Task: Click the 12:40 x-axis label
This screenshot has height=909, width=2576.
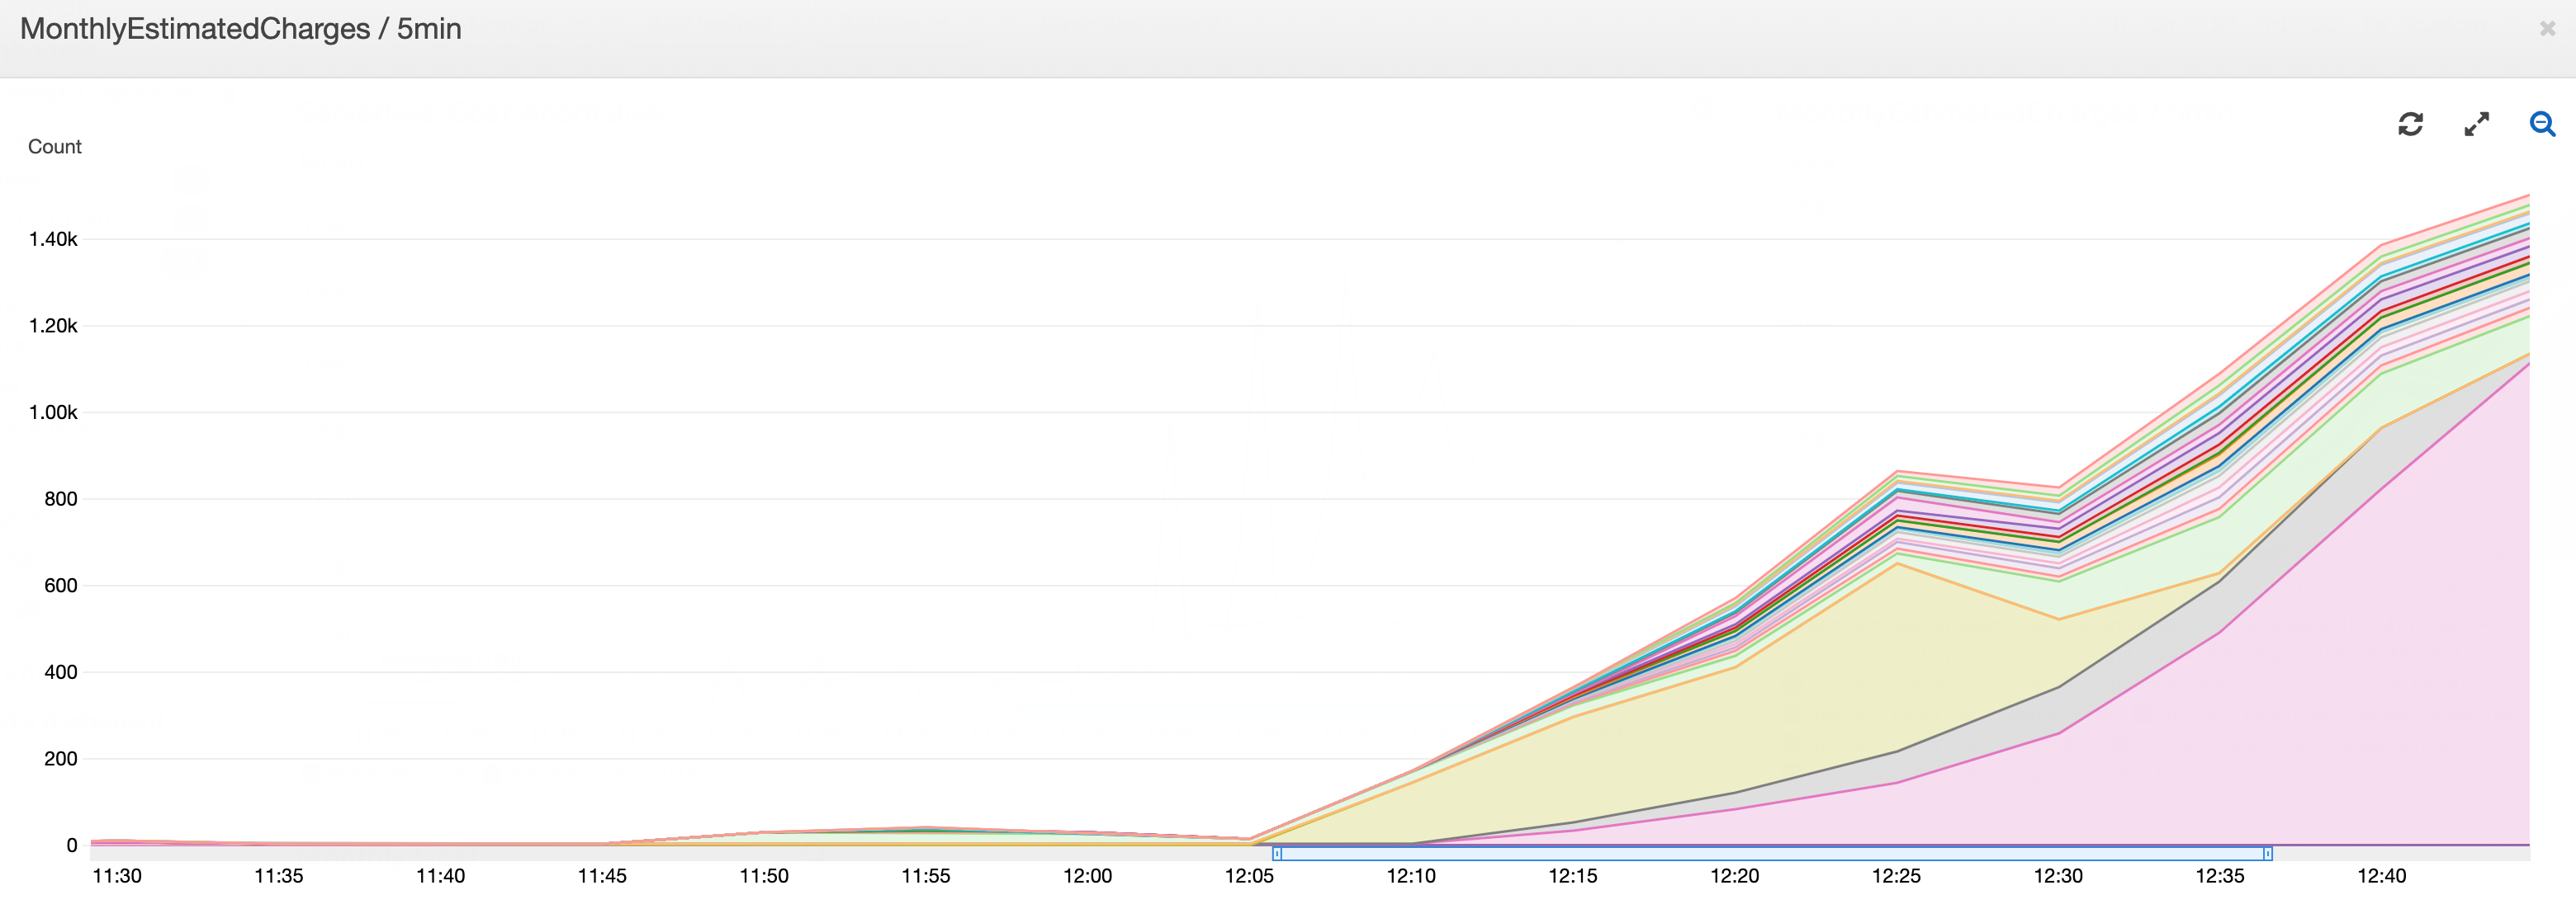Action: [2382, 876]
